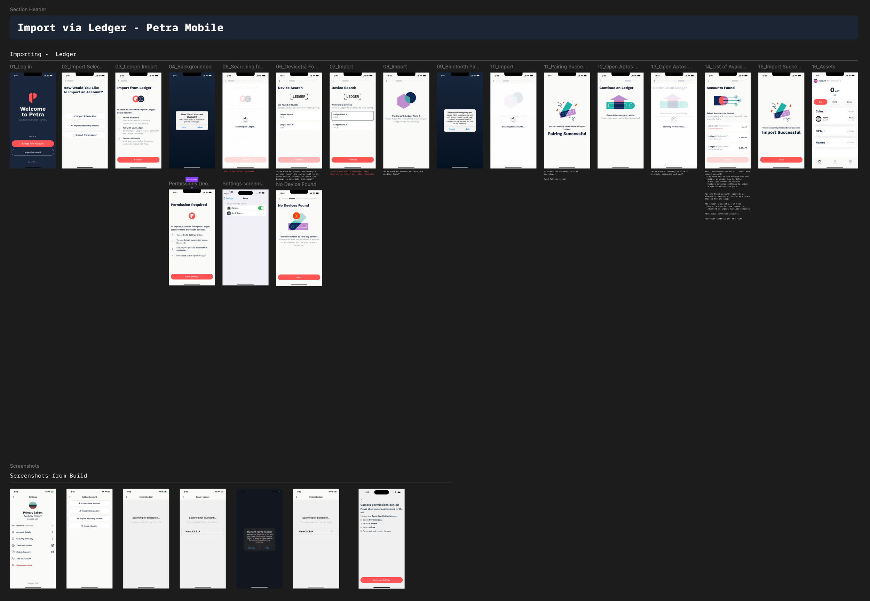
Task: Toggle the Camera permission switch
Action: [x=261, y=208]
